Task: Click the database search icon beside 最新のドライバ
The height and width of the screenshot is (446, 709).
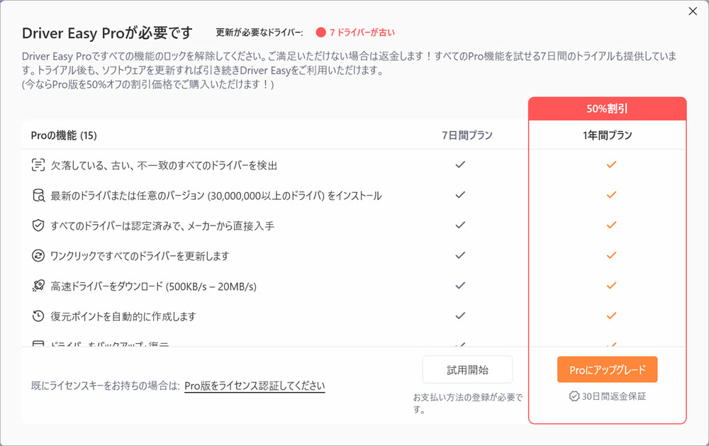Action: 38,196
